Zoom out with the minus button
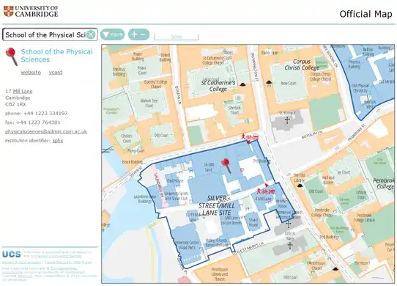 pos(143,34)
